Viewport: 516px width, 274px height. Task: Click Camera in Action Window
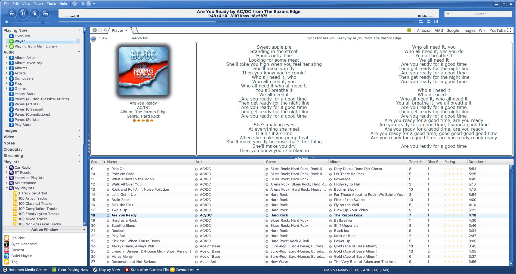click(18, 250)
